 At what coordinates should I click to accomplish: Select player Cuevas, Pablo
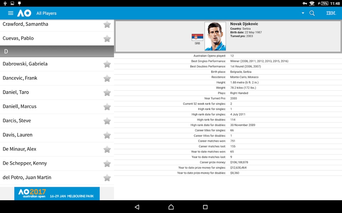click(57, 38)
